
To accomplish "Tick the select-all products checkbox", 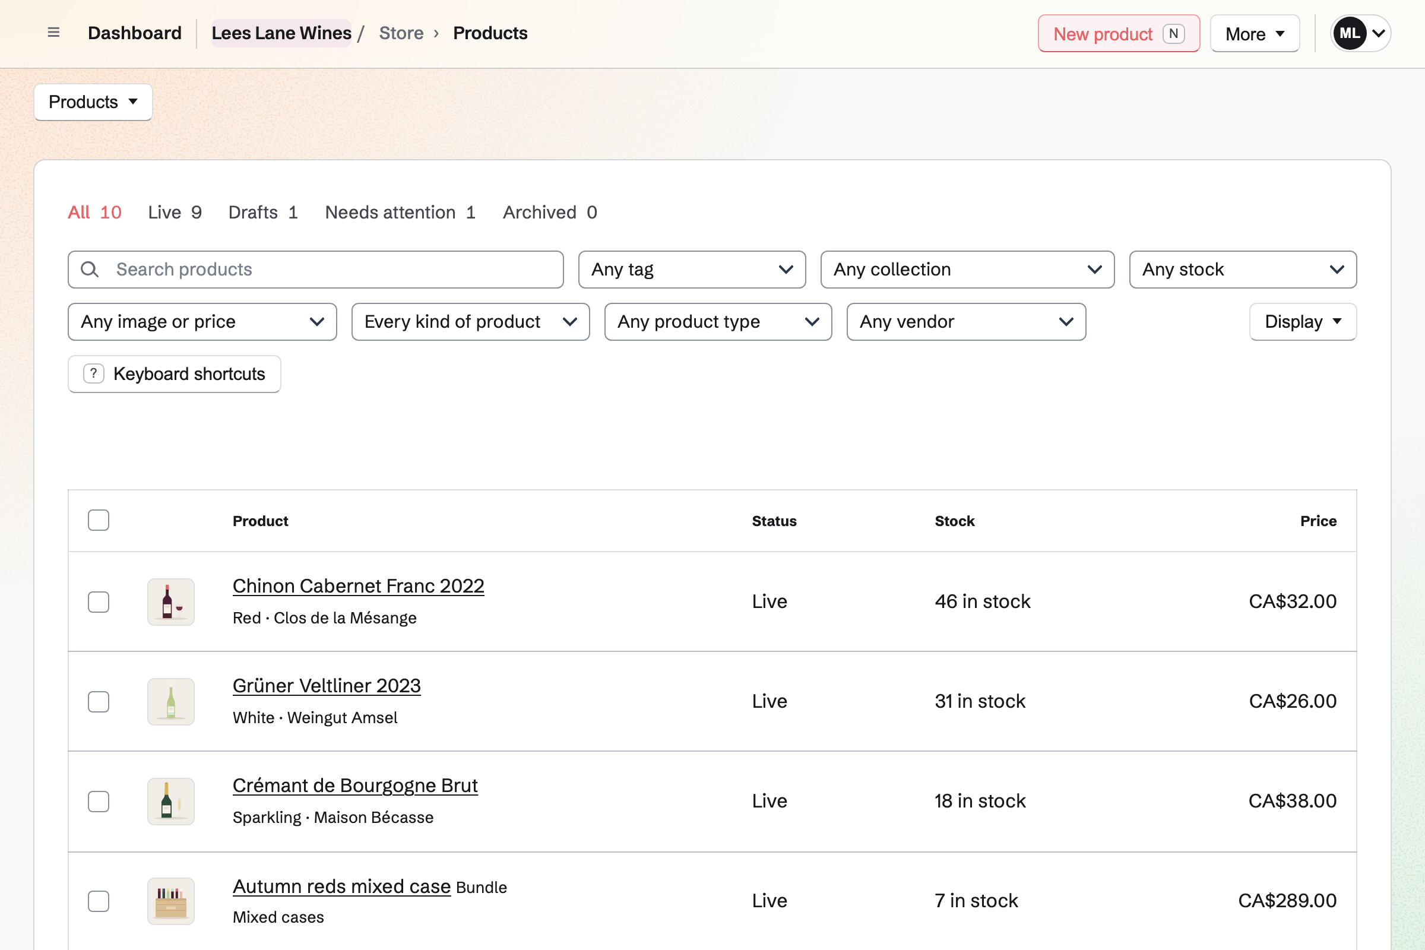I will coord(98,521).
